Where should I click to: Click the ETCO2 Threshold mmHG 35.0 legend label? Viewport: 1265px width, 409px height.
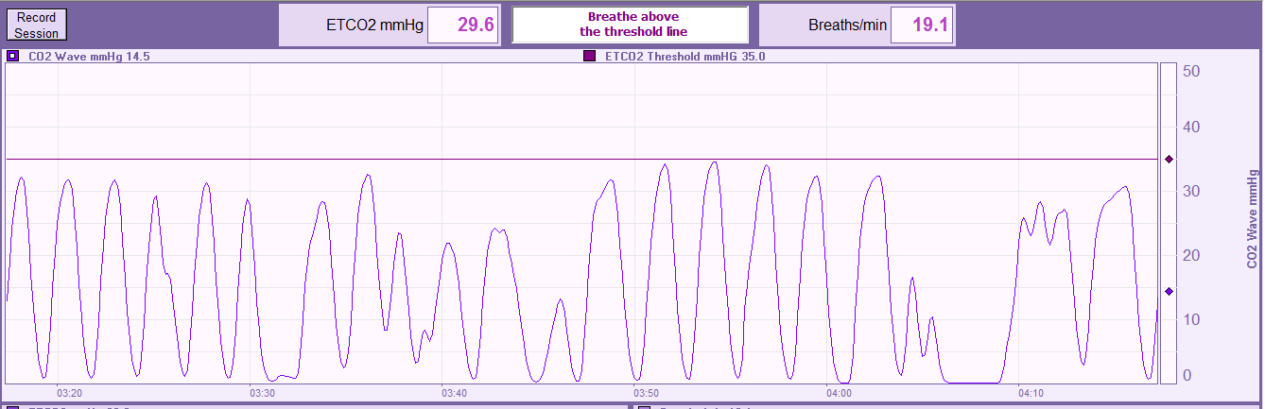pyautogui.click(x=685, y=57)
